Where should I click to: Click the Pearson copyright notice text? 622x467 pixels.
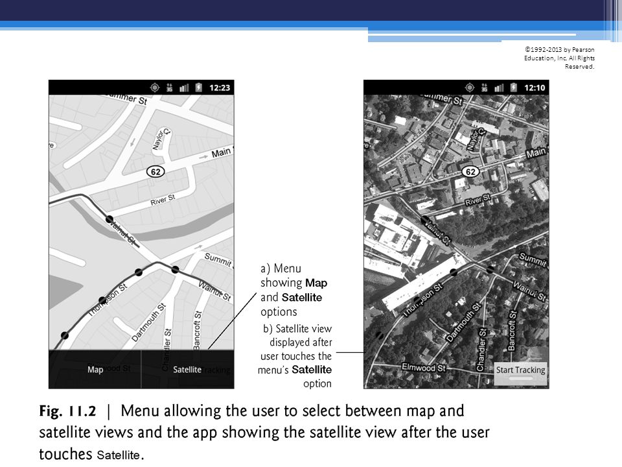pyautogui.click(x=559, y=58)
